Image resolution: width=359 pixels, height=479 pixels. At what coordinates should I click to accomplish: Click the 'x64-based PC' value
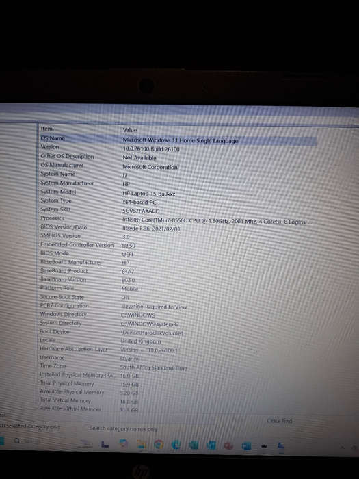coord(139,202)
